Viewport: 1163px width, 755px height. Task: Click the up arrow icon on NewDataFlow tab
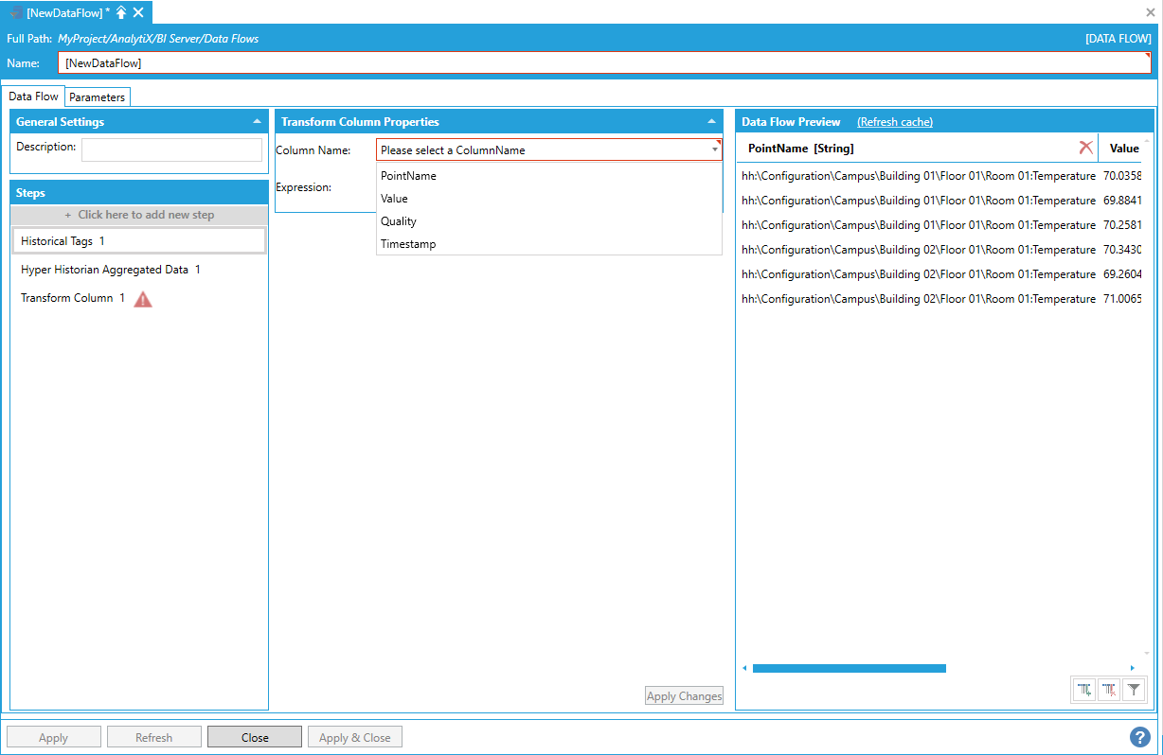(x=121, y=12)
